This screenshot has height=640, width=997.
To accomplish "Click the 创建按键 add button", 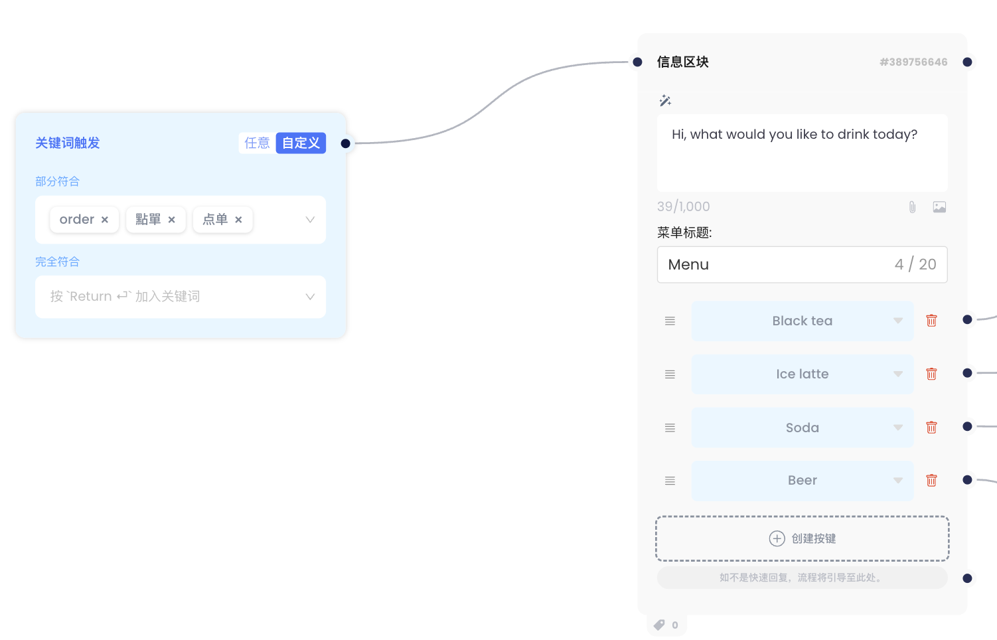I will (x=802, y=538).
